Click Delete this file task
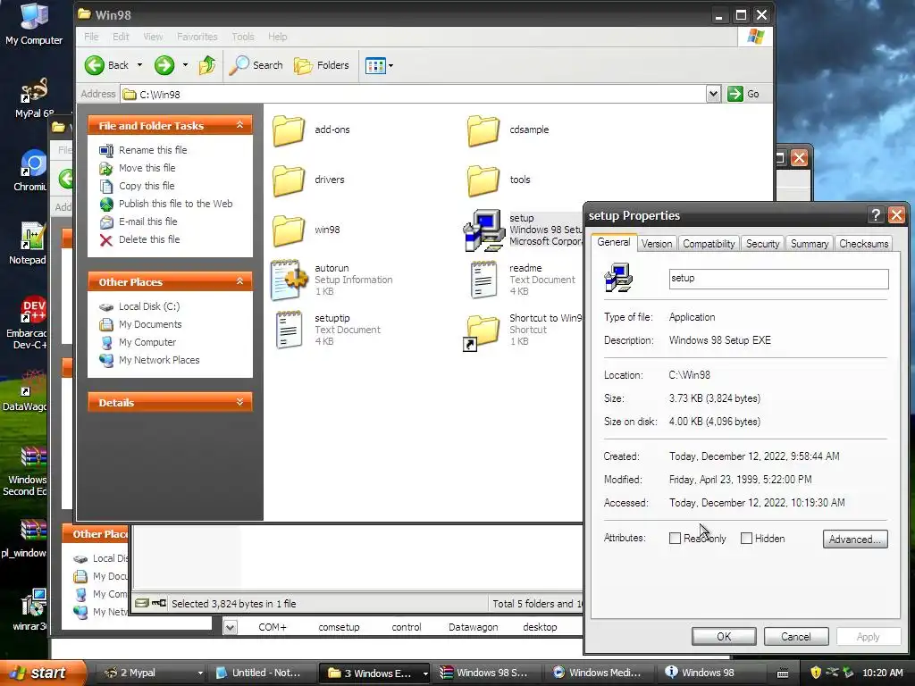 coord(149,239)
